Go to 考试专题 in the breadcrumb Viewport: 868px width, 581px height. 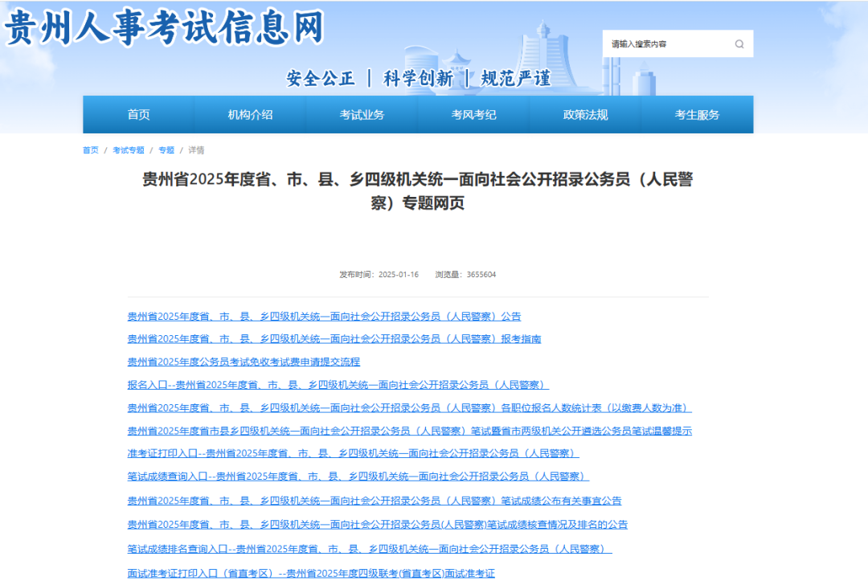point(129,150)
